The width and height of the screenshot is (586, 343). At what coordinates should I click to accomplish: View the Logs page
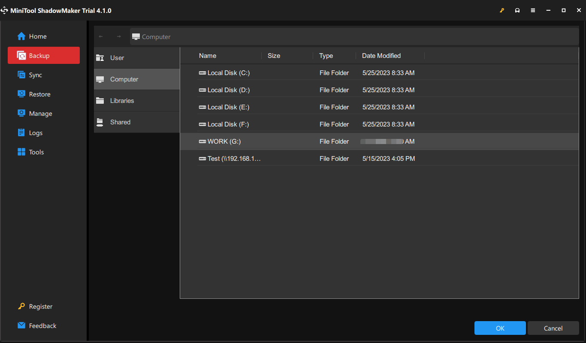tap(44, 133)
